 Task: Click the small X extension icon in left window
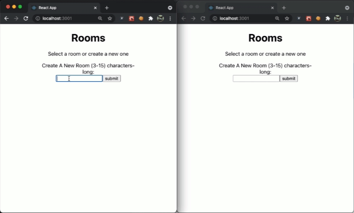point(122,18)
